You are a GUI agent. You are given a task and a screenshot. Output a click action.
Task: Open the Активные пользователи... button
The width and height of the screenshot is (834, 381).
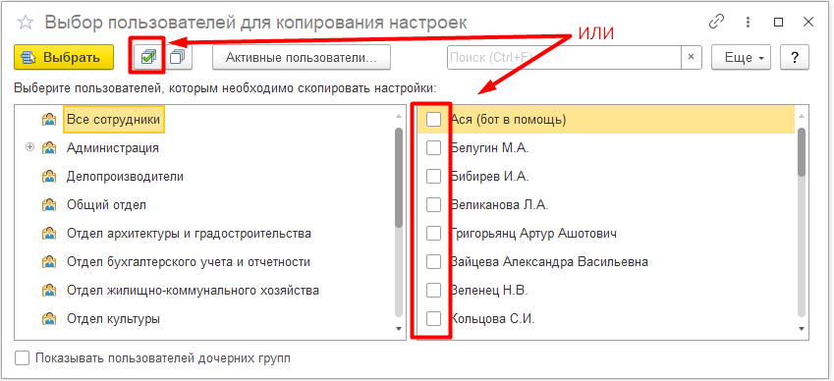coord(302,57)
